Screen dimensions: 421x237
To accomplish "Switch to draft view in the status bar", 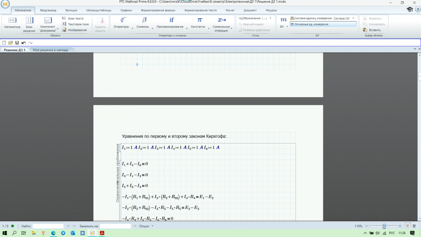I will click(415, 226).
